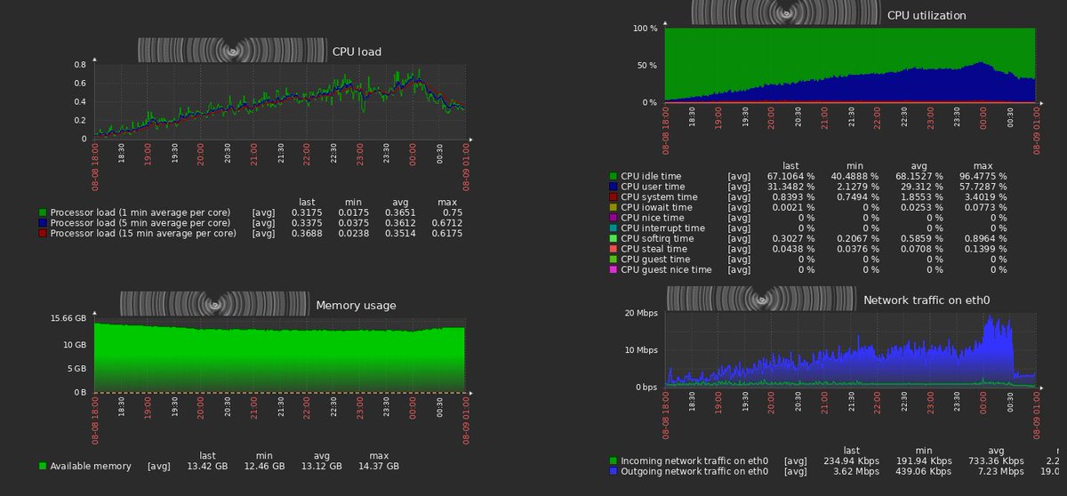
Task: Click the 234.94 Kbps incoming last value
Action: [x=851, y=460]
